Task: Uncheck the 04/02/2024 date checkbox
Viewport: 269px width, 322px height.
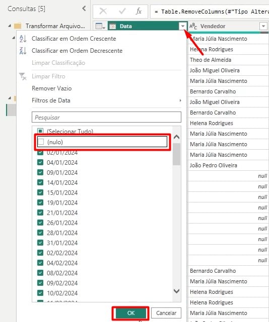Action: coord(40,263)
